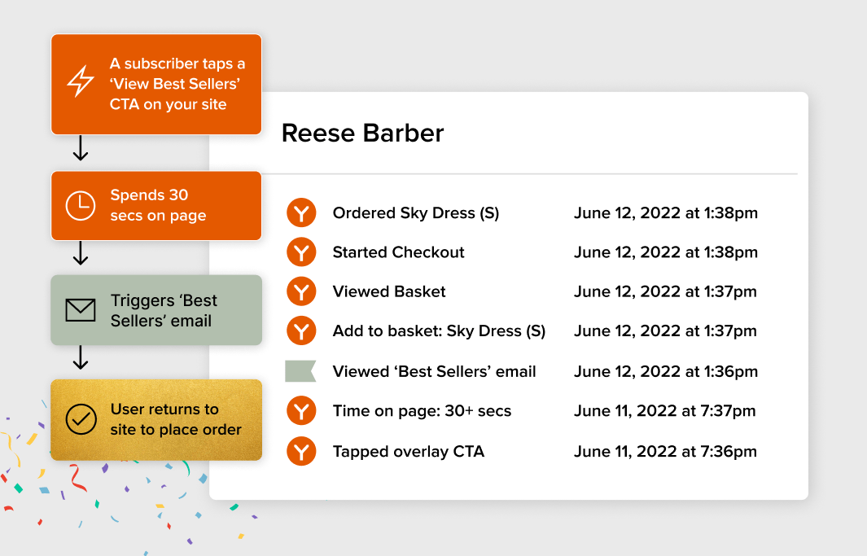Click the clock icon beside Spends 30 secs
The height and width of the screenshot is (556, 867).
pos(81,206)
